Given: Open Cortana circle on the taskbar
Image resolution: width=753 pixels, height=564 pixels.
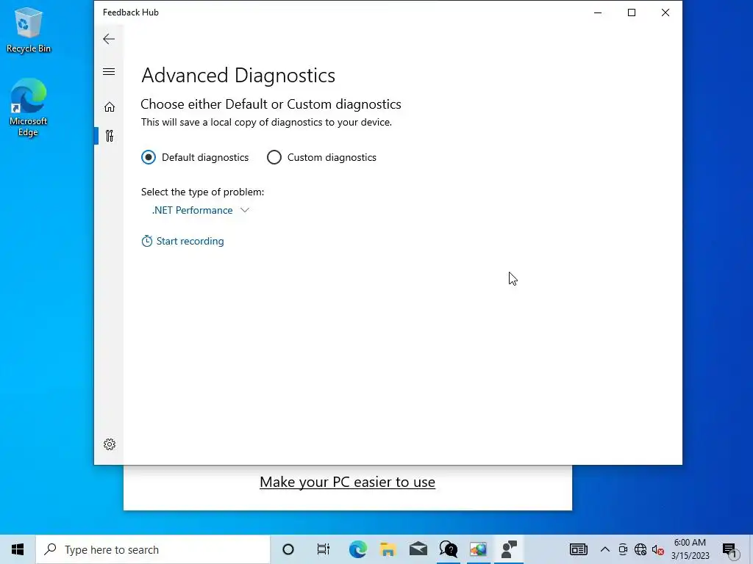Looking at the screenshot, I should tap(288, 549).
